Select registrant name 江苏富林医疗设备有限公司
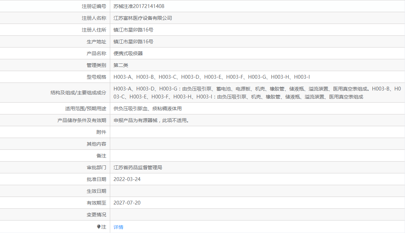 (x=143, y=18)
